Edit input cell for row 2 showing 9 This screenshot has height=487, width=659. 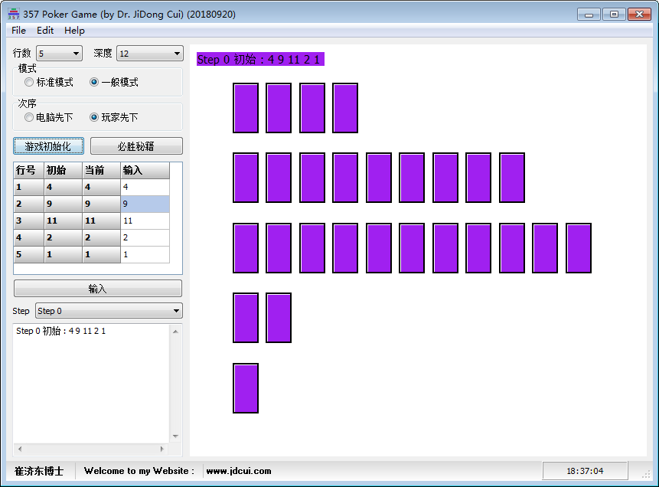click(145, 204)
